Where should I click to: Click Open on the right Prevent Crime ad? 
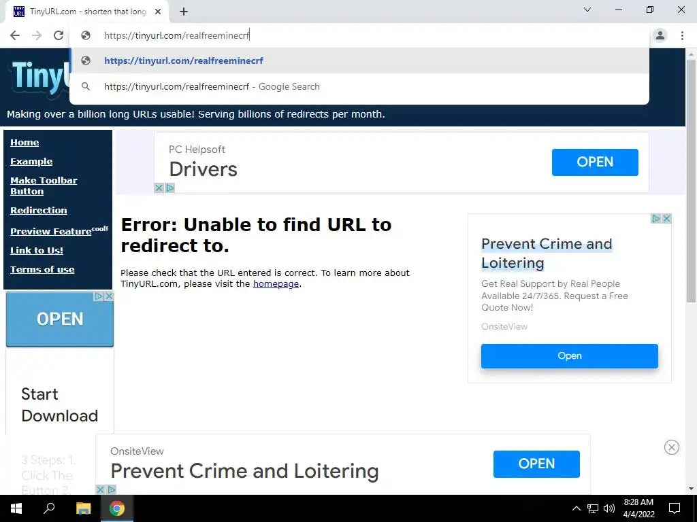(570, 356)
